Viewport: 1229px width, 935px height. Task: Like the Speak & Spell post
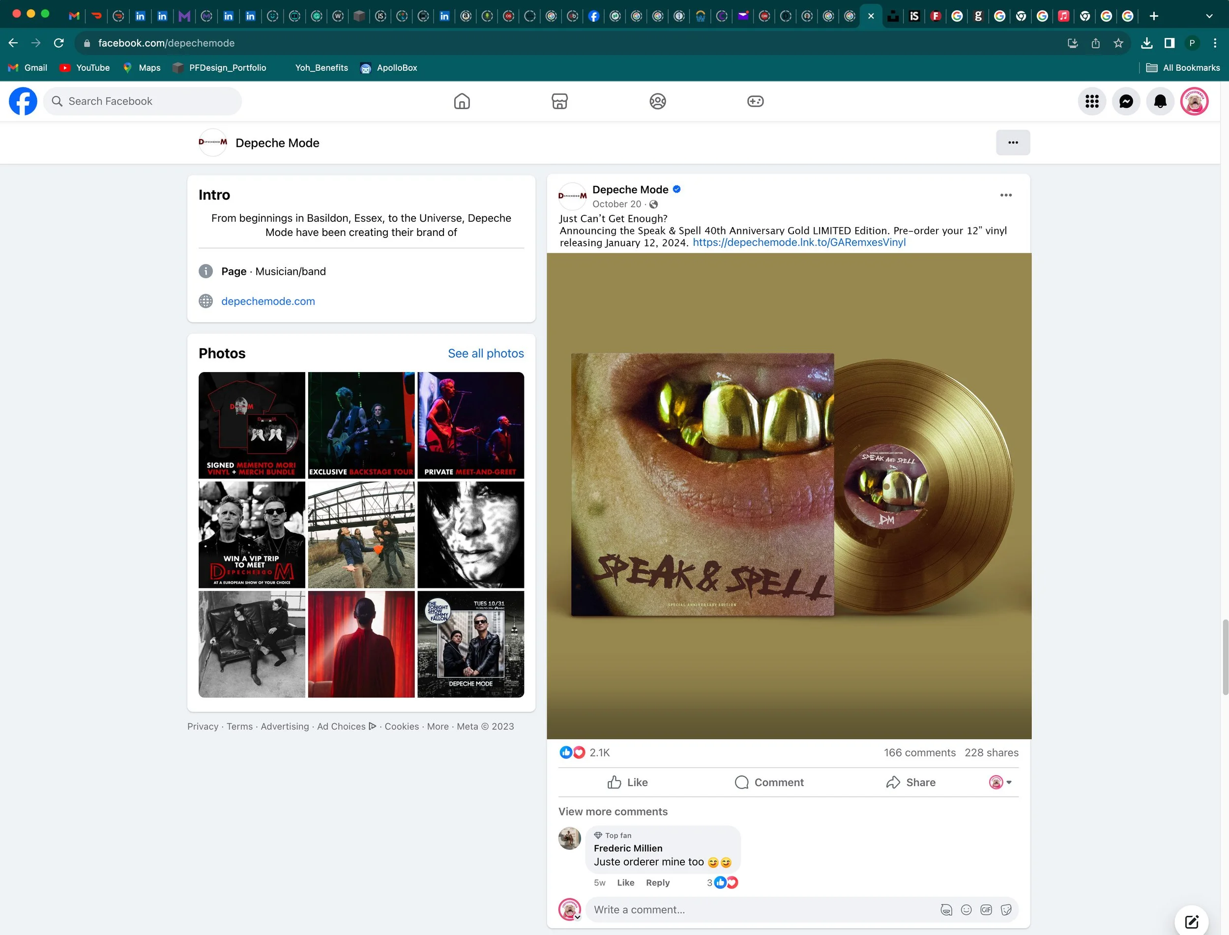click(x=627, y=782)
